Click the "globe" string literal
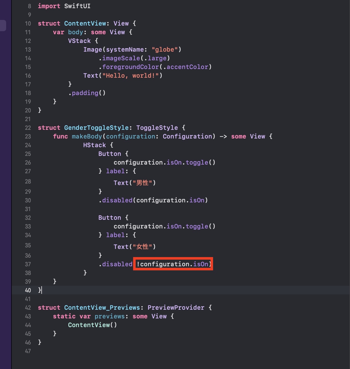The image size is (350, 369). (x=165, y=50)
